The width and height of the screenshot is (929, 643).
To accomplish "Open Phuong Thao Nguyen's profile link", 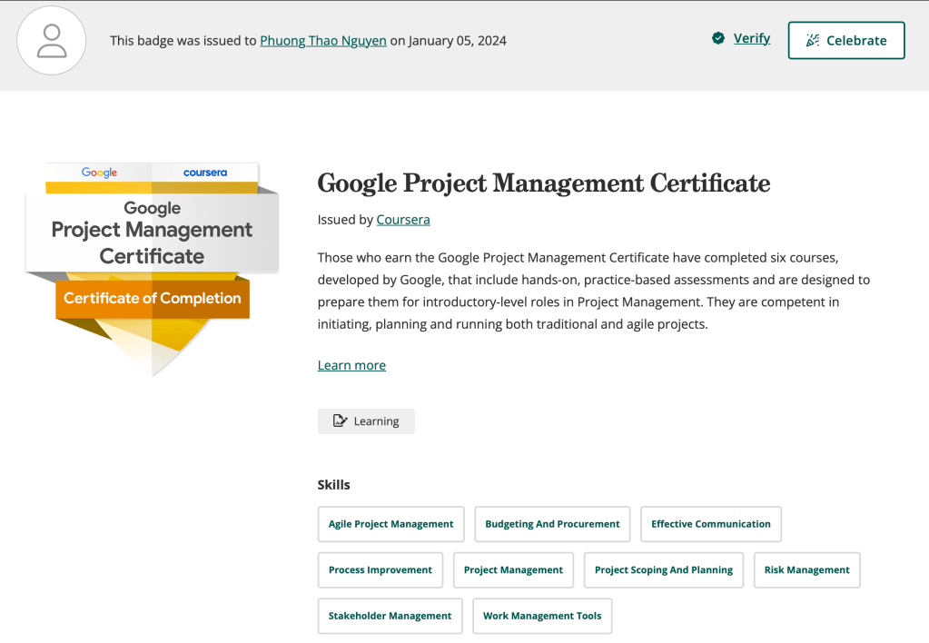I will coord(322,41).
